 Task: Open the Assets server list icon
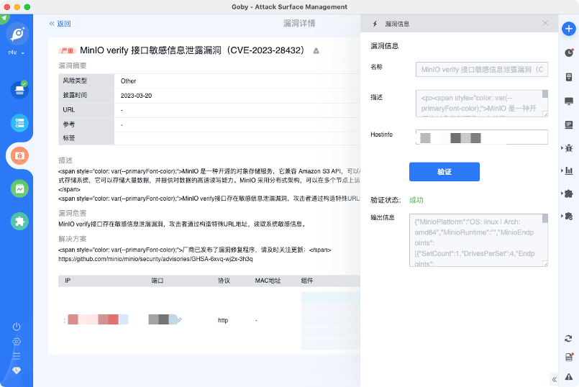[19, 123]
